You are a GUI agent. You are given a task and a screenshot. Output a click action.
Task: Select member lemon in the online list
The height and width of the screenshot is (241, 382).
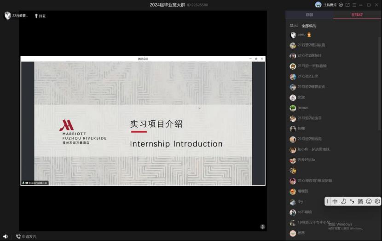pos(302,108)
